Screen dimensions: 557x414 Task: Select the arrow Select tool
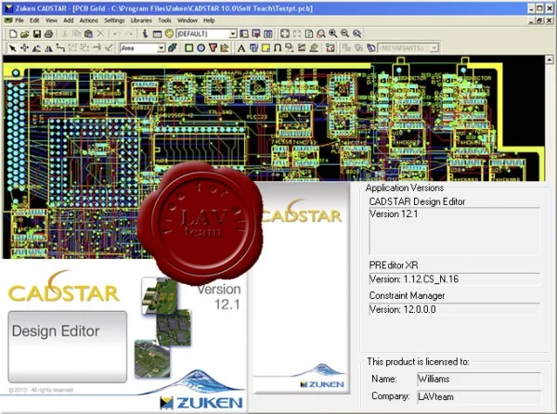click(12, 48)
